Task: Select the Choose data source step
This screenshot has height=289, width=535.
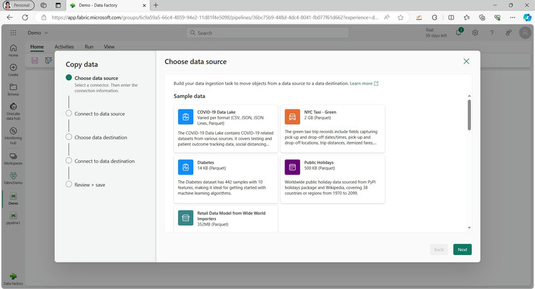Action: tap(96, 78)
